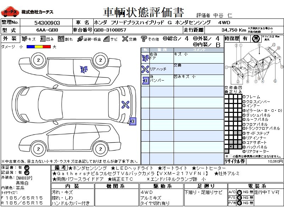Select the その他 question-mark legend icon
Viewport: 284px width, 213px height.
coord(144,39)
